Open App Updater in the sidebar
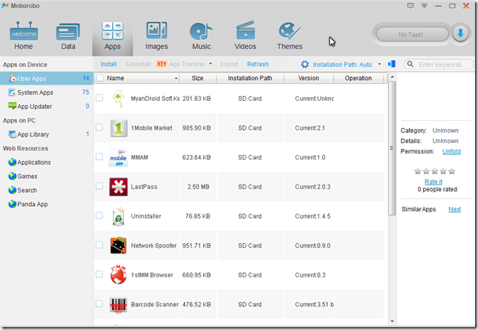 [x=46, y=106]
